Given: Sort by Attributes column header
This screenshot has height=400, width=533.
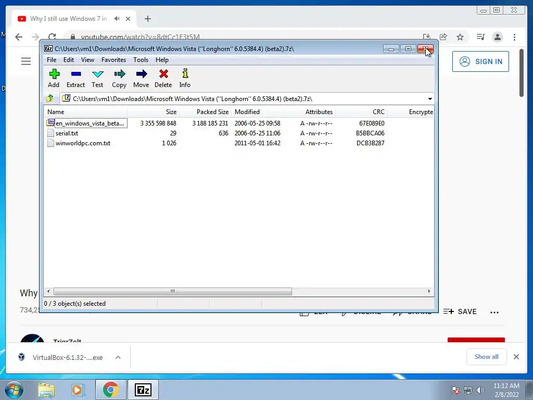Looking at the screenshot, I should coord(309,112).
